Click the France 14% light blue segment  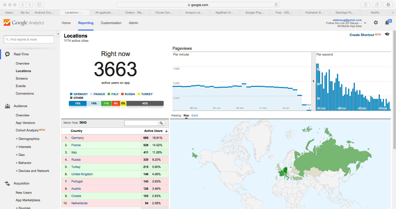pos(94,103)
